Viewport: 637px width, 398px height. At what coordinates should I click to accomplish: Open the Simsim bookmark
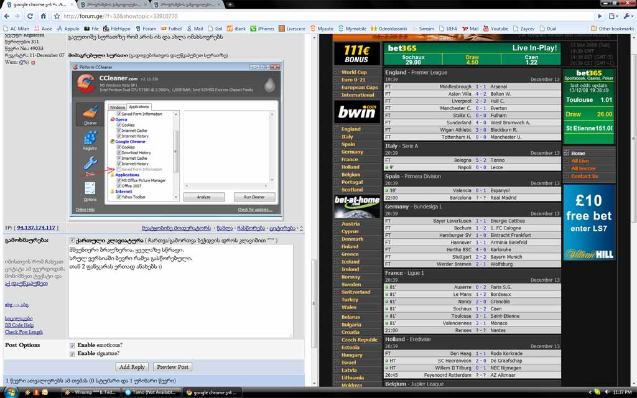pyautogui.click(x=423, y=29)
